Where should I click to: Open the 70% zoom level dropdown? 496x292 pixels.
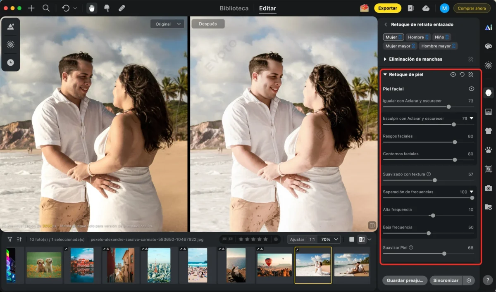pyautogui.click(x=330, y=239)
